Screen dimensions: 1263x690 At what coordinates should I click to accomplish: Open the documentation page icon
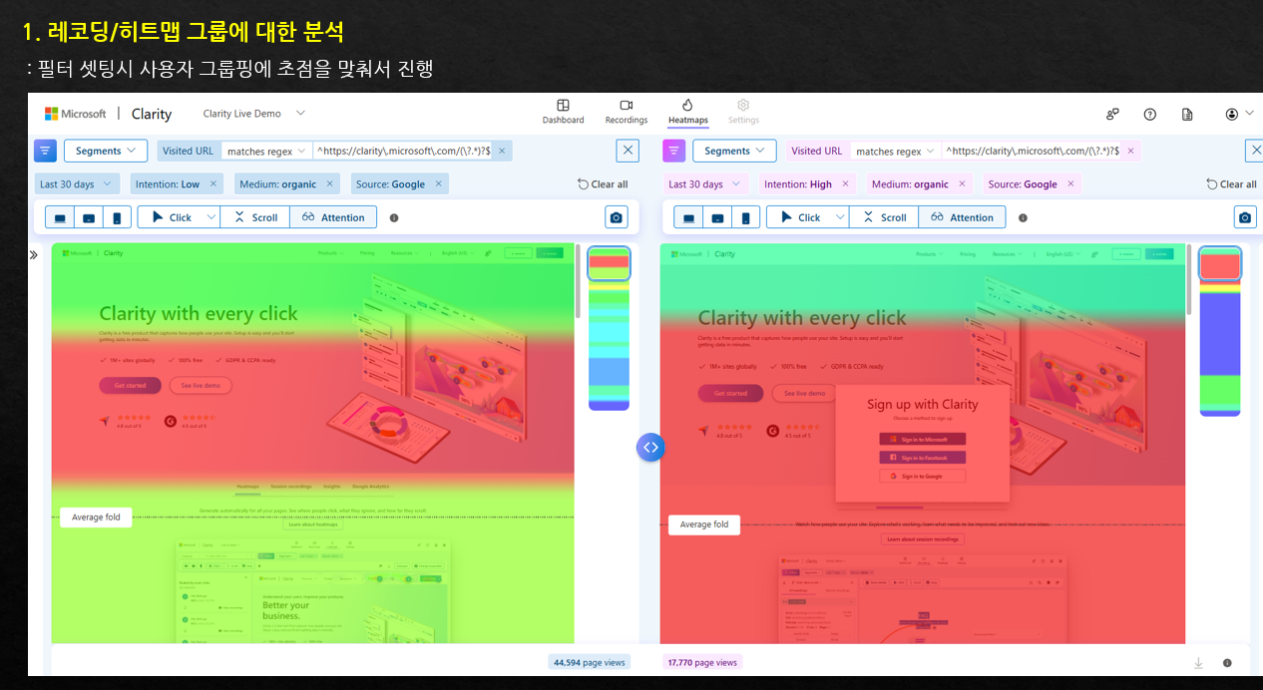pos(1187,114)
